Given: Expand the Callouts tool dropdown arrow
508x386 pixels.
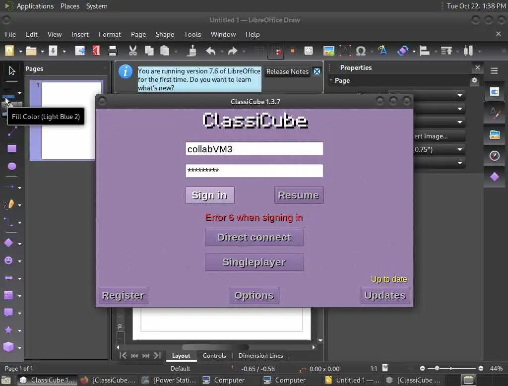Looking at the screenshot, I should [x=19, y=313].
